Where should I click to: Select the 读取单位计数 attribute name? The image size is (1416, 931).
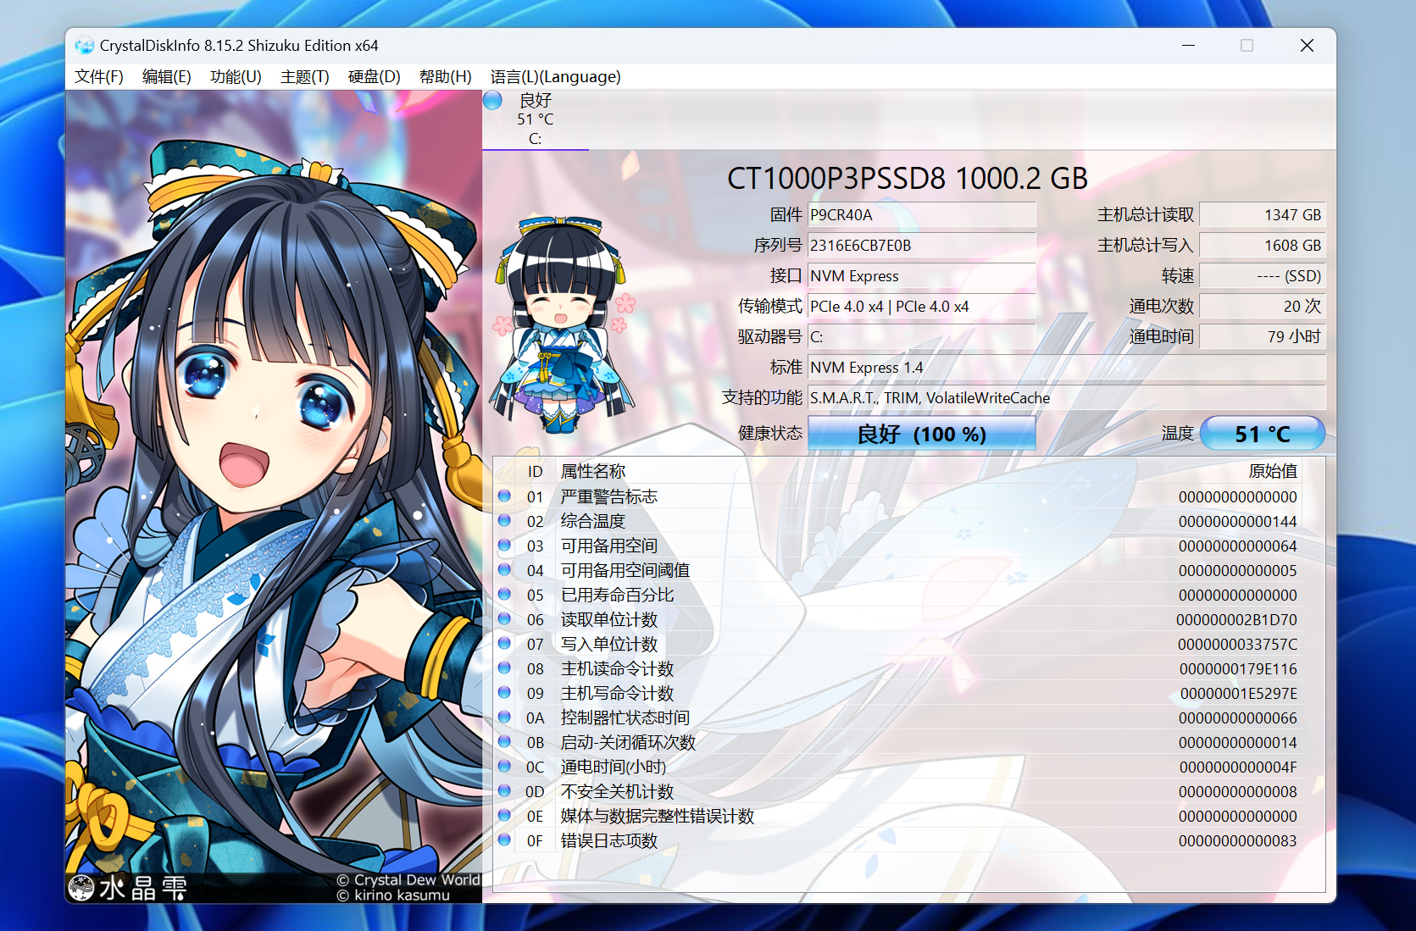(x=609, y=619)
